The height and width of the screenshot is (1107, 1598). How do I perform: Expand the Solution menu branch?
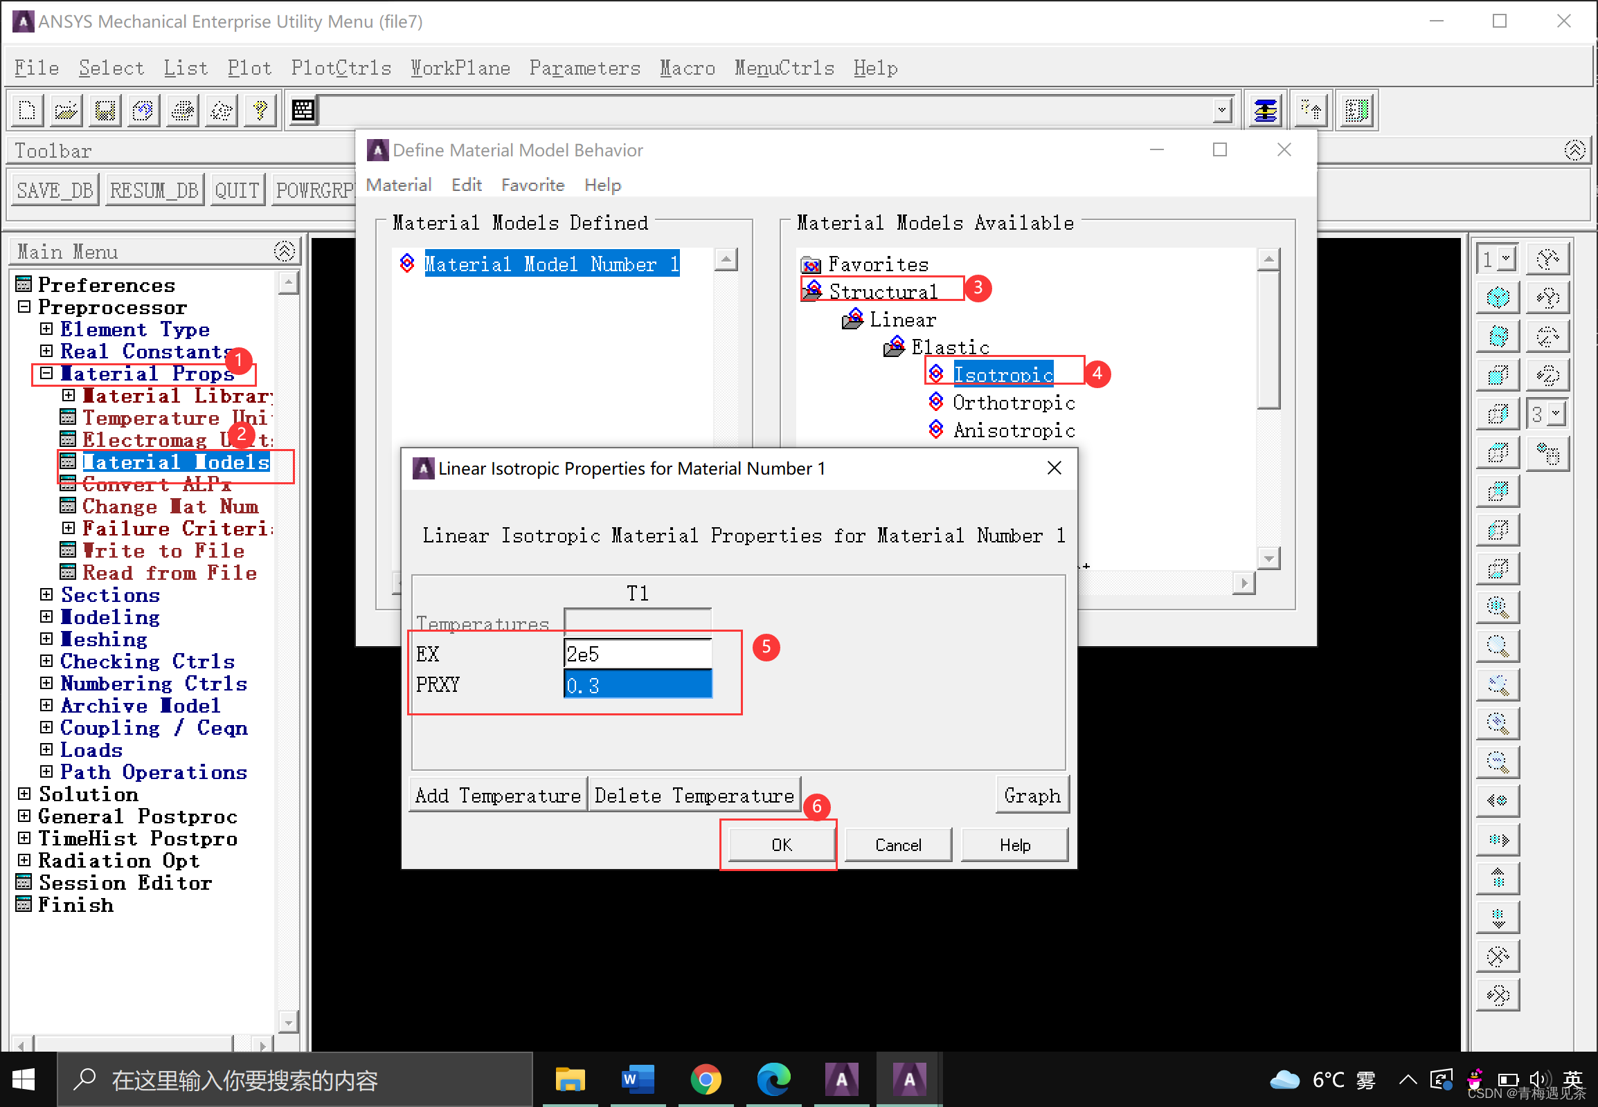24,794
